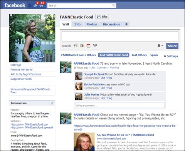Open 'So, You Wanna Be an RD?' article title
The height and width of the screenshot is (151, 185).
click(x=125, y=135)
